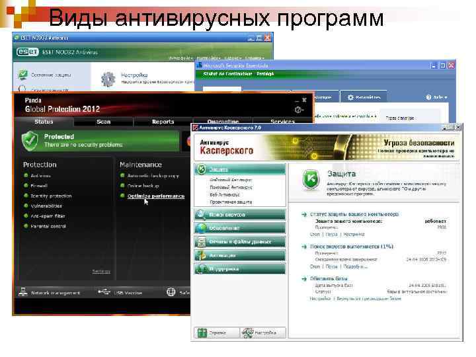Click the Настройка button at Kaspersky's bottom
Viewport: 476px width, 357px height.
pyautogui.click(x=263, y=333)
